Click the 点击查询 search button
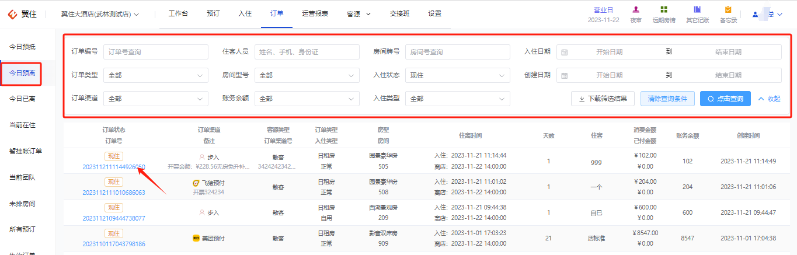The image size is (797, 255). coord(725,99)
